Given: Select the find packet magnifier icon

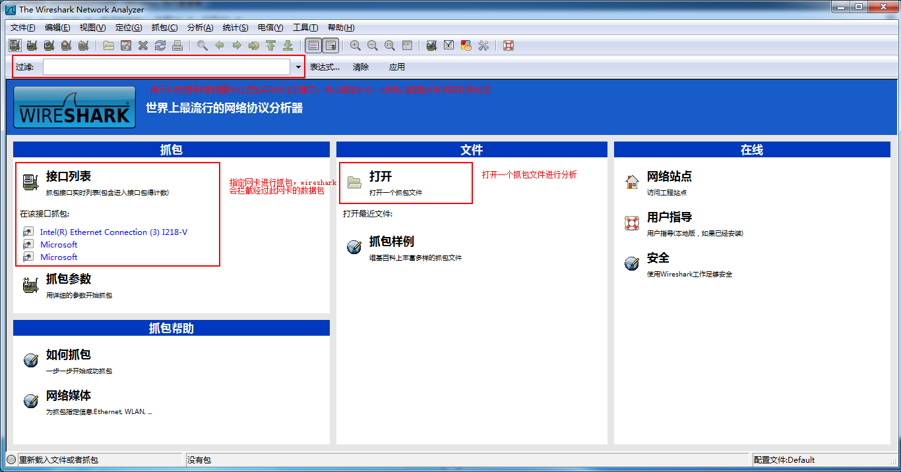Looking at the screenshot, I should (x=201, y=45).
